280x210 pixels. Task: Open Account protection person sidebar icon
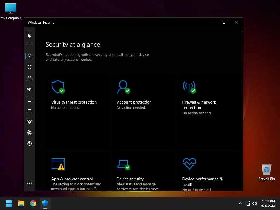(x=30, y=78)
